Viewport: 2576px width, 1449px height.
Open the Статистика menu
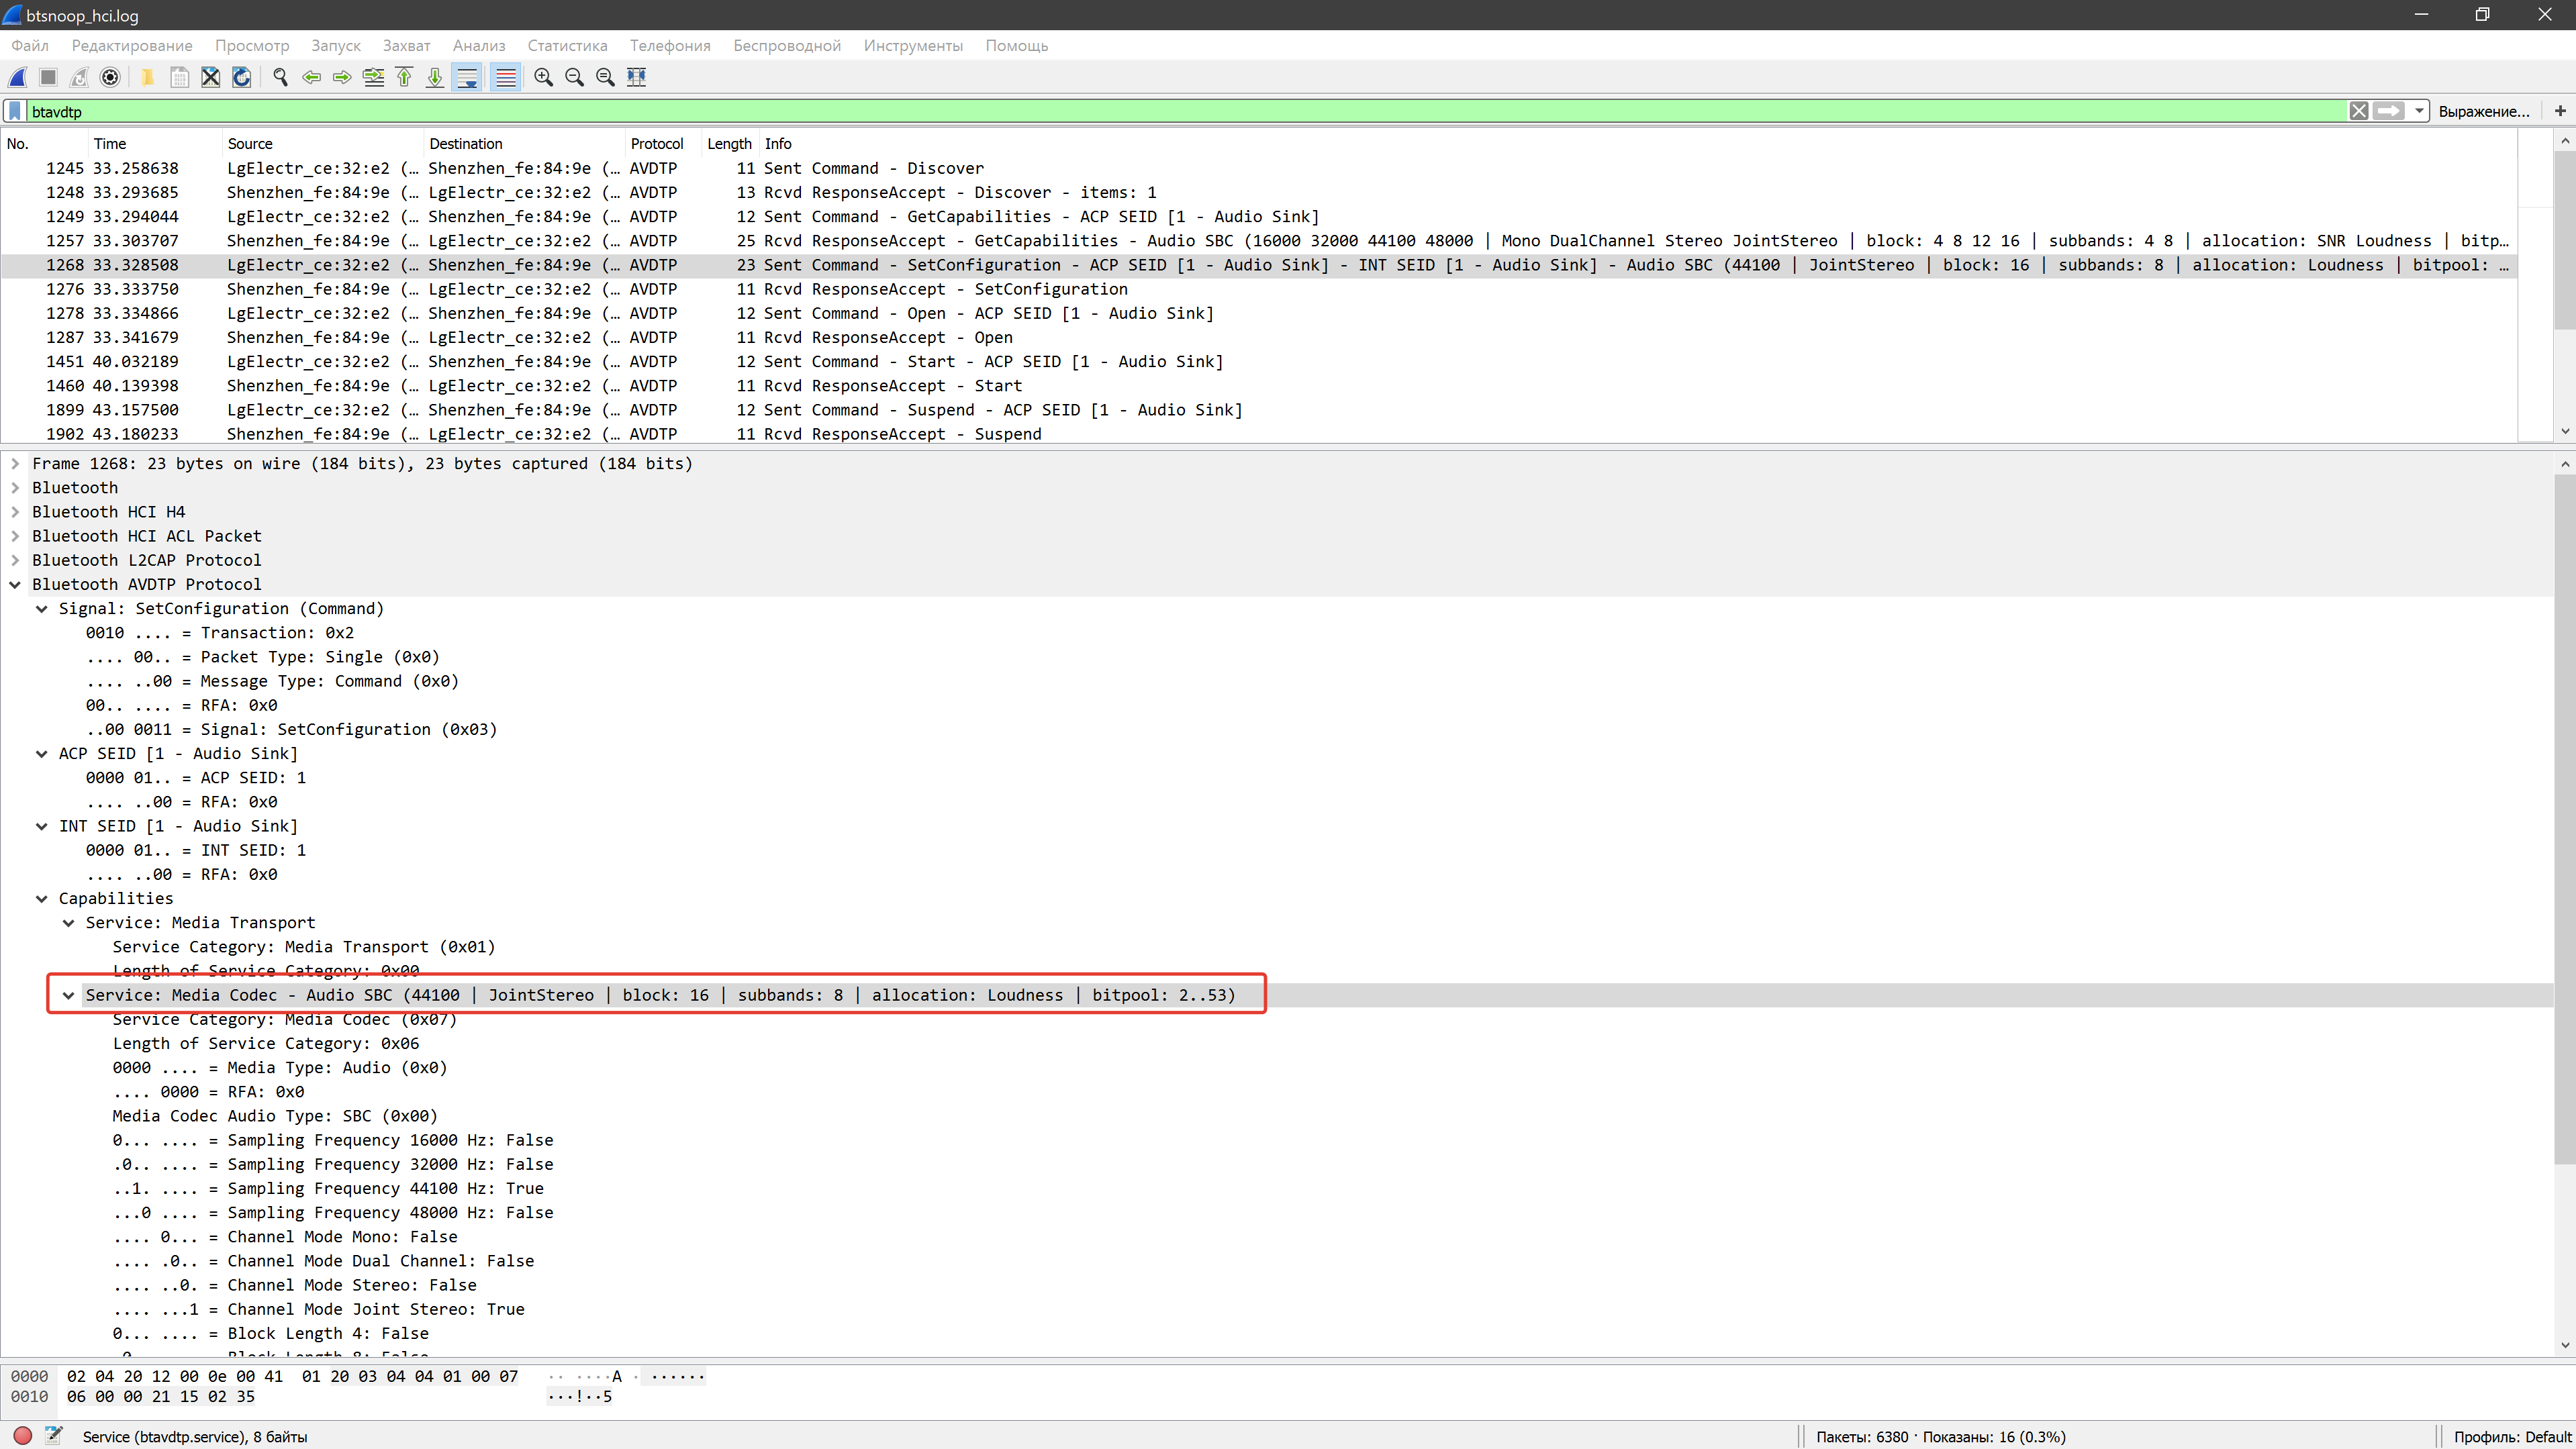click(566, 46)
